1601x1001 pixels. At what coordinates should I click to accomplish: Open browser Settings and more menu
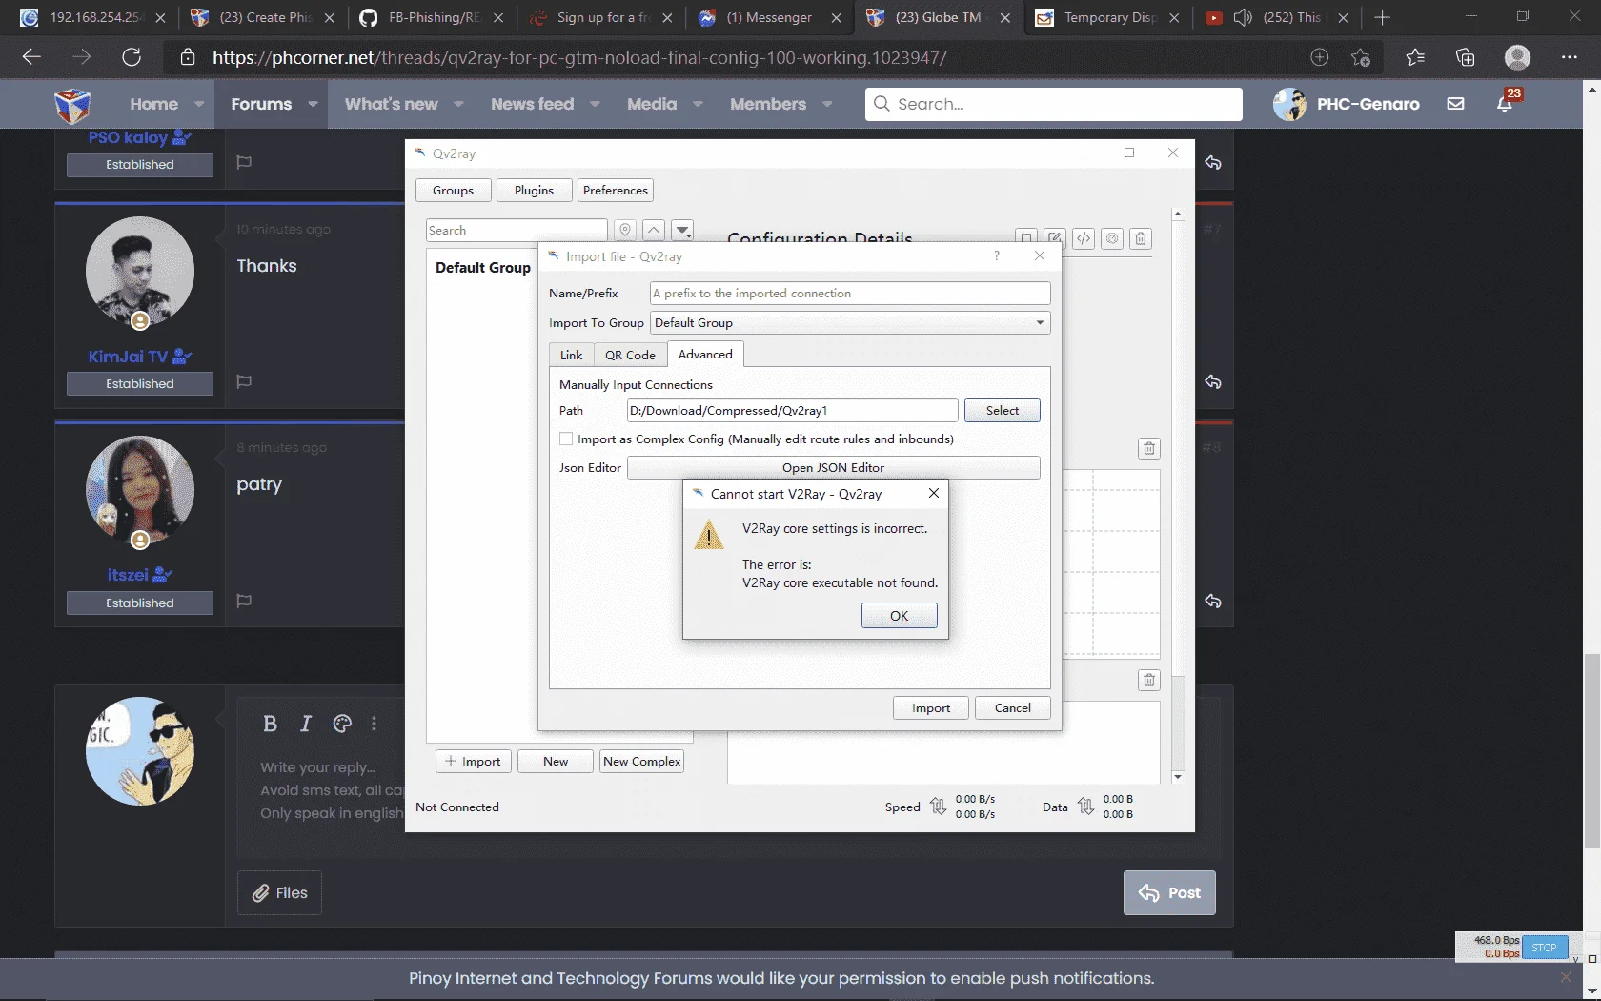(1570, 57)
